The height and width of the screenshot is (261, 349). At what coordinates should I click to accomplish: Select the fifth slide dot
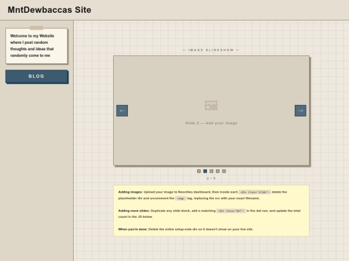coord(224,171)
